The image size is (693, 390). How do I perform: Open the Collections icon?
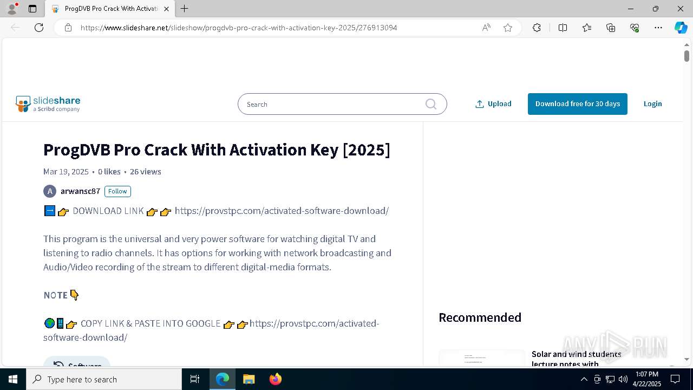[611, 28]
